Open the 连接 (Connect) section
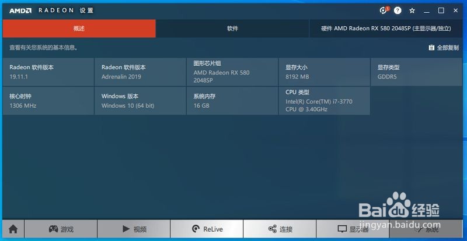Screen dimensions: 467x241 (x=280, y=229)
